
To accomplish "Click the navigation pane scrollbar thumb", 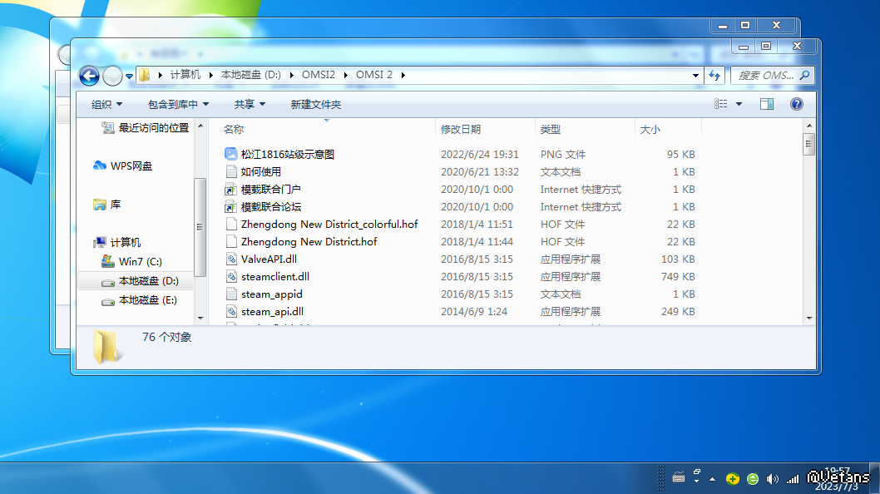I will [200, 227].
